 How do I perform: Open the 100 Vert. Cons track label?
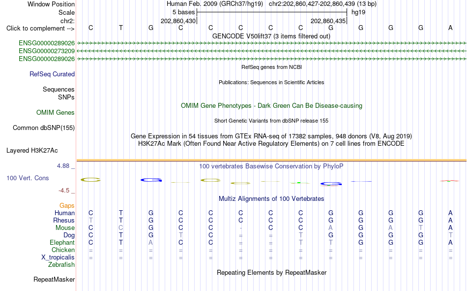coord(28,178)
